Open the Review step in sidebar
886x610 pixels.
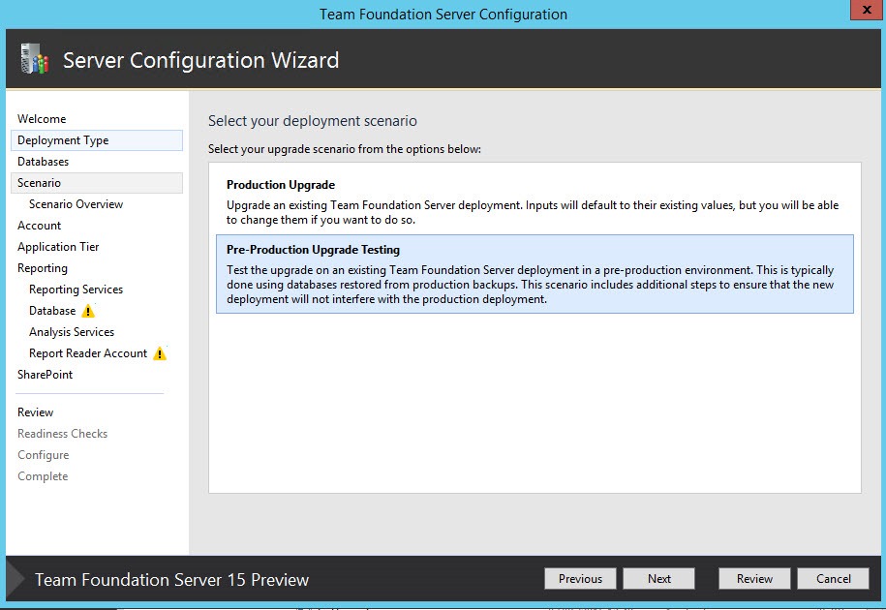coord(35,412)
